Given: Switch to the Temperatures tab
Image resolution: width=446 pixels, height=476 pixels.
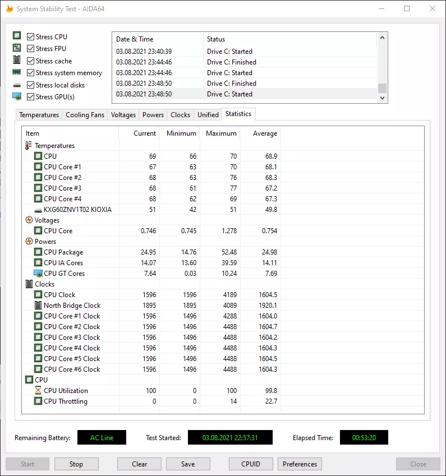Looking at the screenshot, I should pos(39,115).
